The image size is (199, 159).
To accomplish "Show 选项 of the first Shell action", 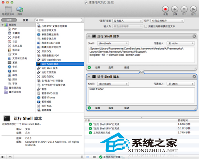I will click(111, 67).
